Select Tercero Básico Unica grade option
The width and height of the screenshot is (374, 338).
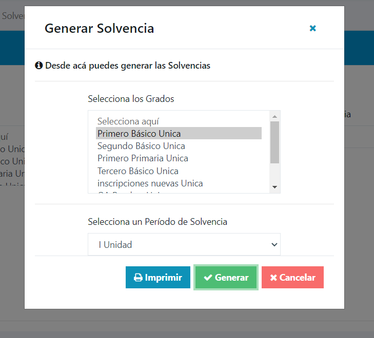[x=179, y=171]
